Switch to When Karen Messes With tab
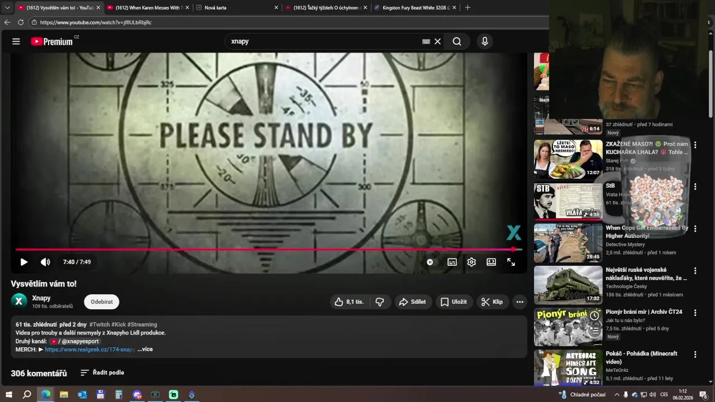The width and height of the screenshot is (715, 402). 147,8
